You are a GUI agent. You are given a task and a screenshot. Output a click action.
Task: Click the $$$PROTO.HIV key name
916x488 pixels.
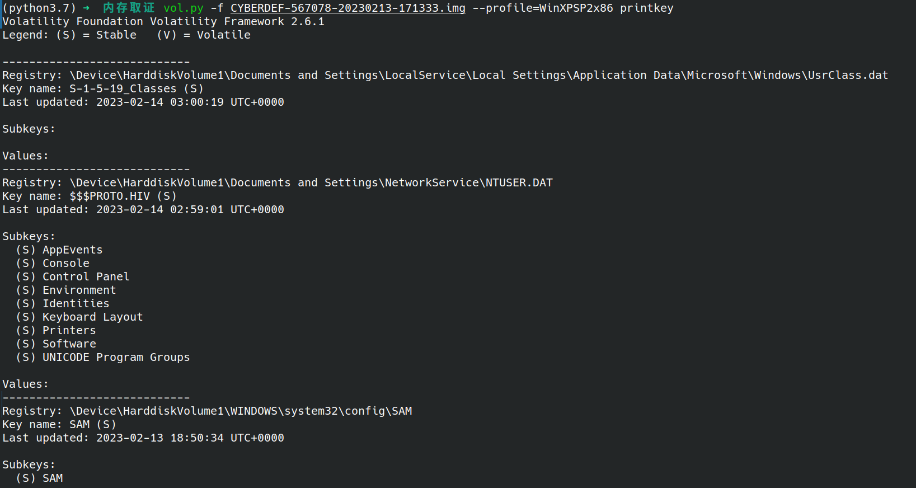[110, 196]
